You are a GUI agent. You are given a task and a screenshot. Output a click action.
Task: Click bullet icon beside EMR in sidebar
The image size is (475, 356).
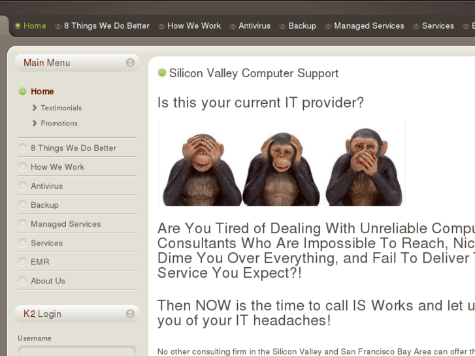(22, 261)
